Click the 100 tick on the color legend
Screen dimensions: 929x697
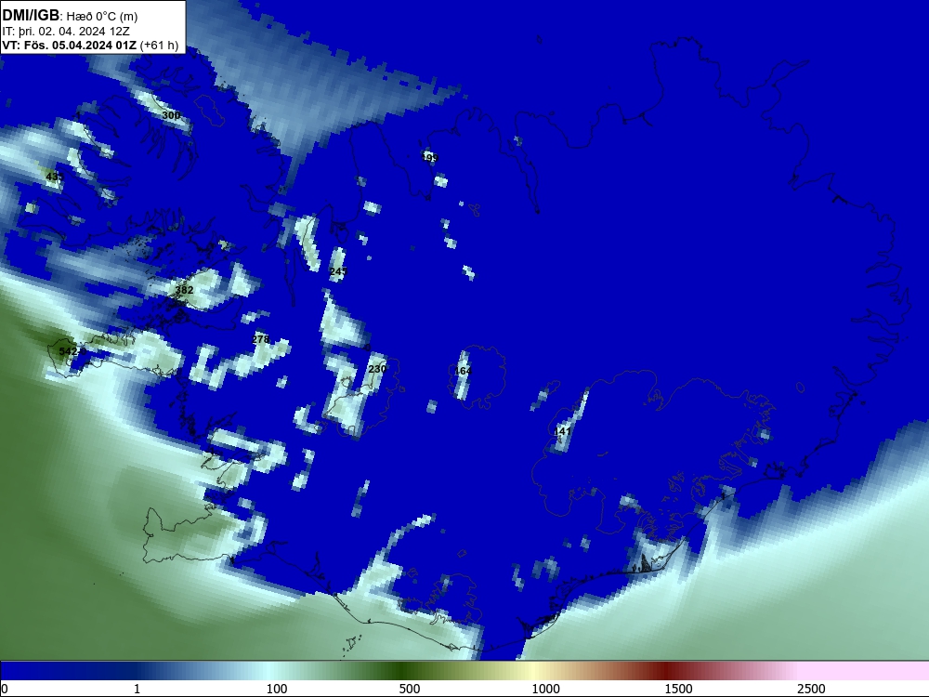277,689
